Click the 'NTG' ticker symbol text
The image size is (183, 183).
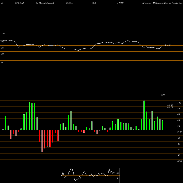coord(121,3)
